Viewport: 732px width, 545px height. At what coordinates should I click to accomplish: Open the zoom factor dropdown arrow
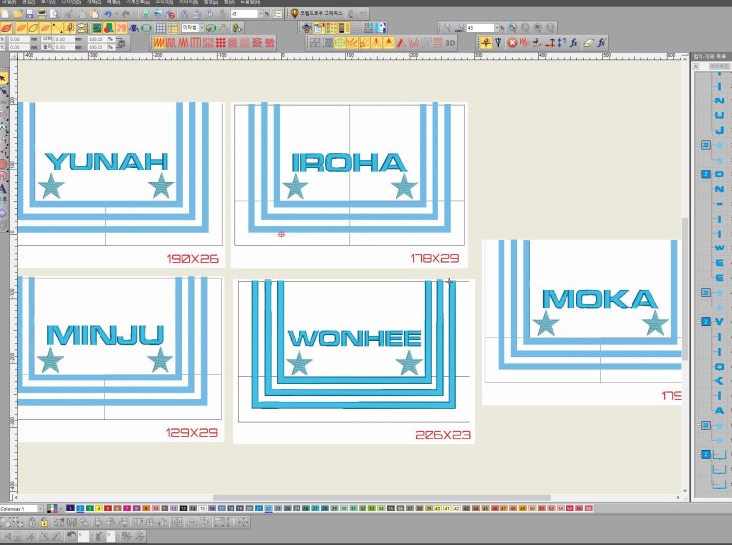point(497,28)
